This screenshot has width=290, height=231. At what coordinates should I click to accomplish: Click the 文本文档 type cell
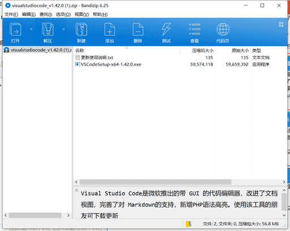(x=261, y=58)
